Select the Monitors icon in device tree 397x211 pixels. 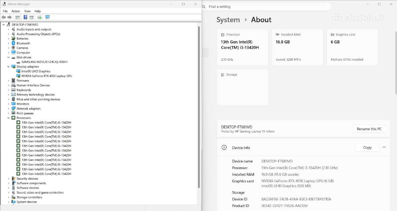point(13,104)
